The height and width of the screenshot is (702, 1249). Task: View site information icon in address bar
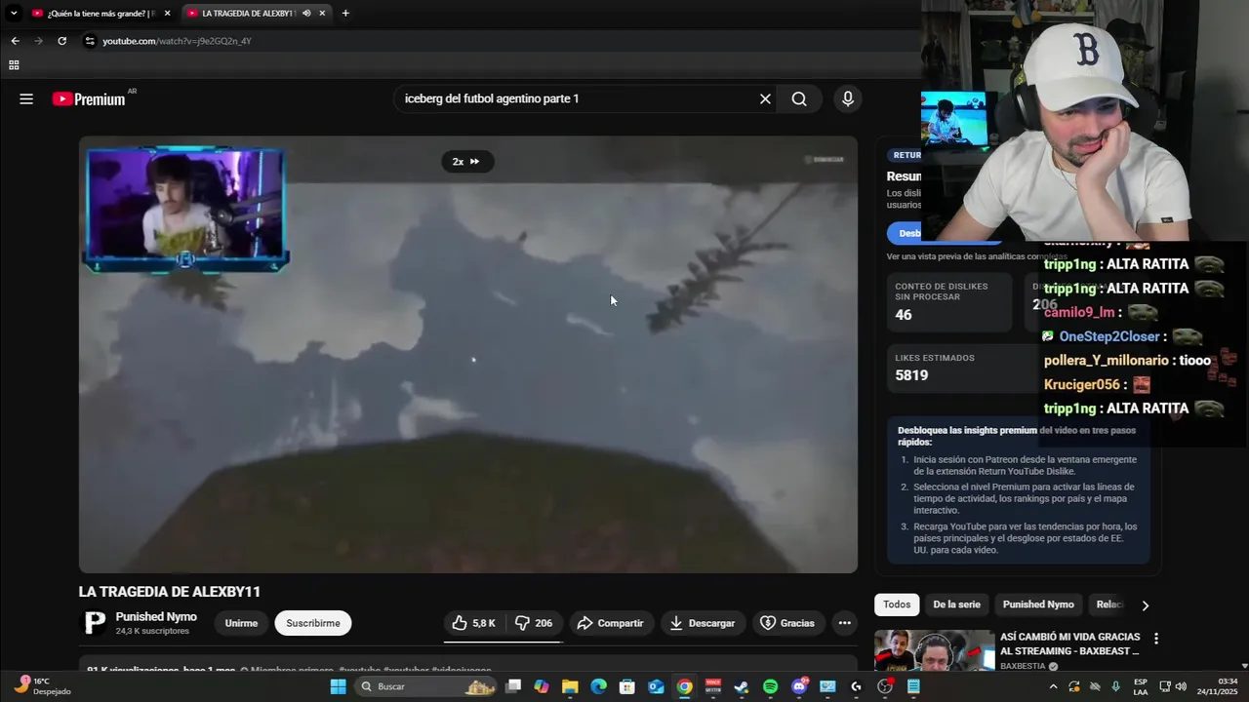pos(90,41)
